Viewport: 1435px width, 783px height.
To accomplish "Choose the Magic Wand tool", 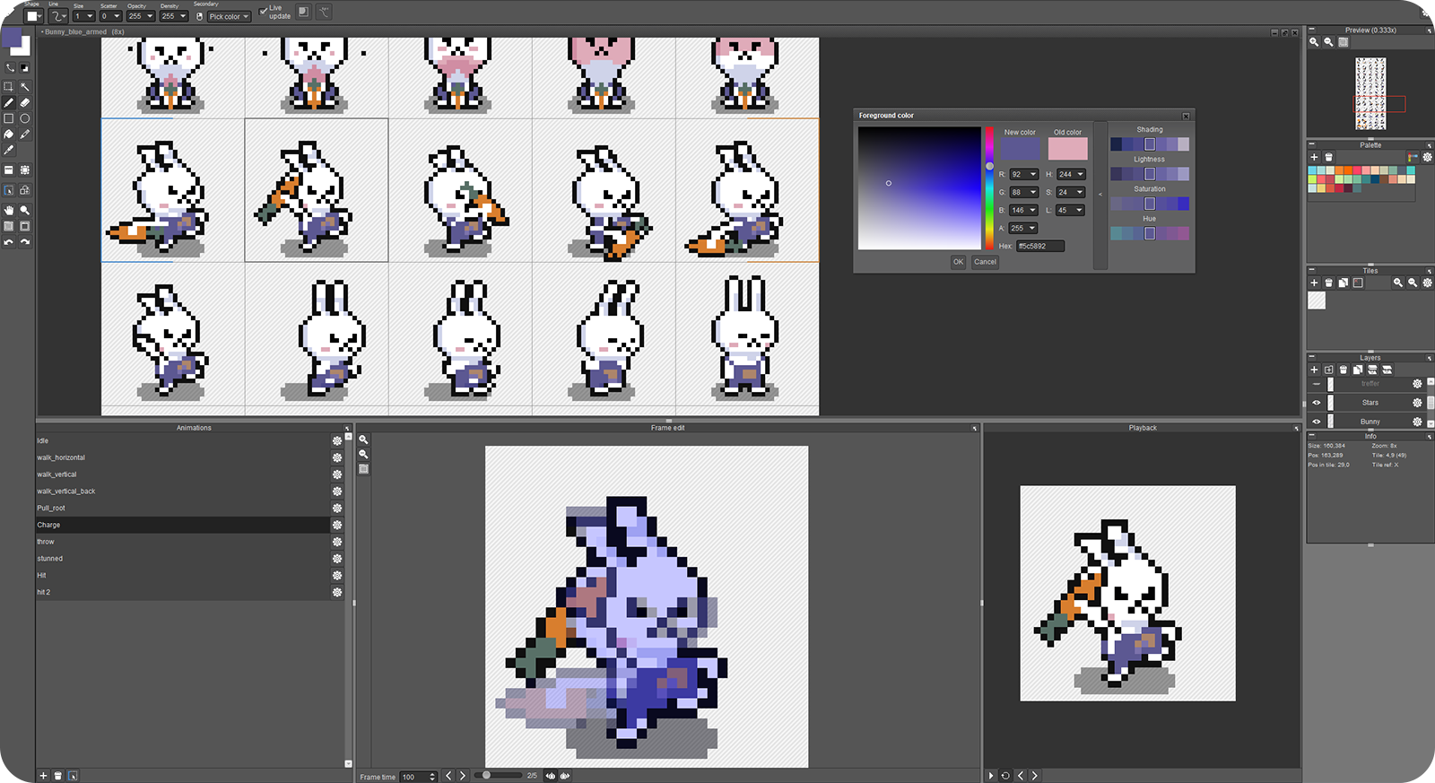I will pyautogui.click(x=25, y=87).
